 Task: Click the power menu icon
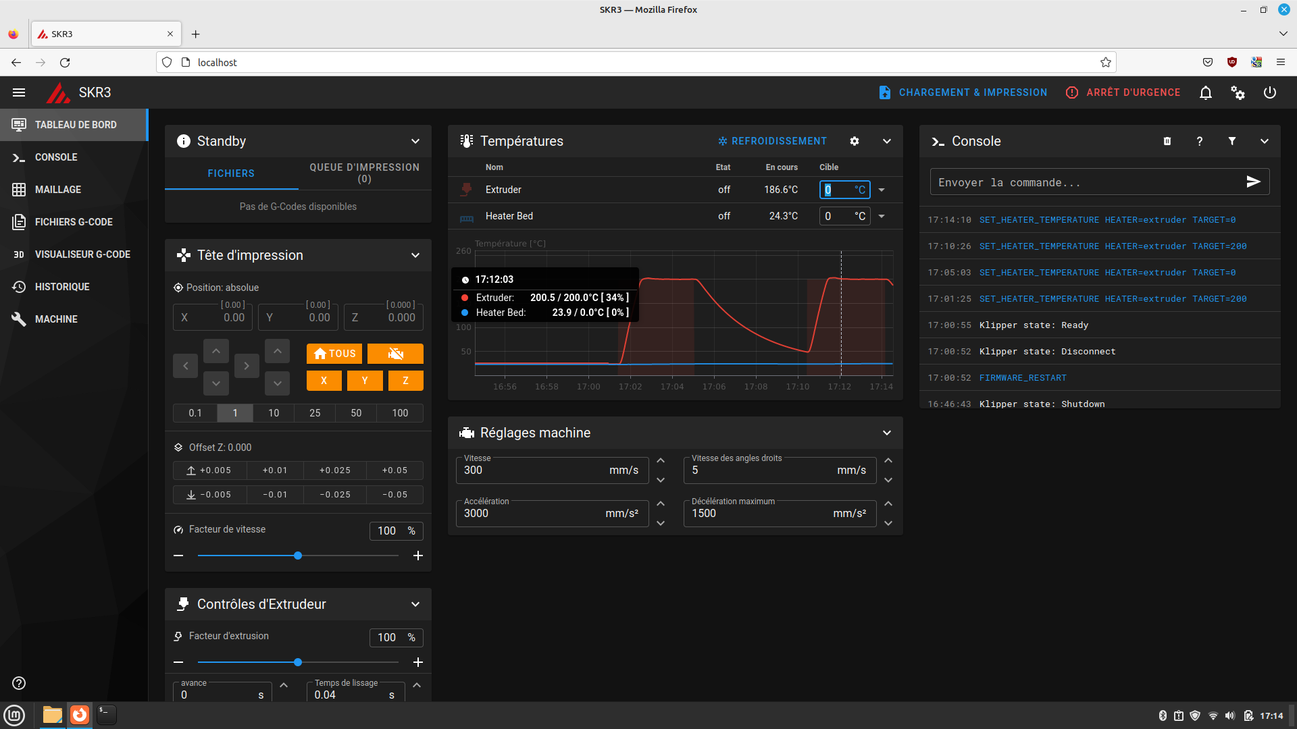1270,92
